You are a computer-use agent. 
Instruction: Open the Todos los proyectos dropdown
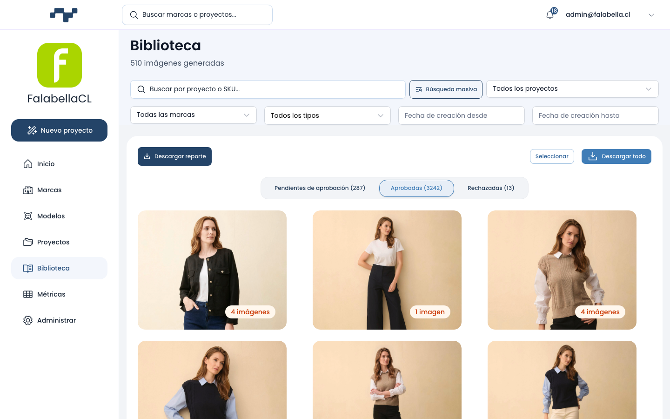(x=572, y=89)
